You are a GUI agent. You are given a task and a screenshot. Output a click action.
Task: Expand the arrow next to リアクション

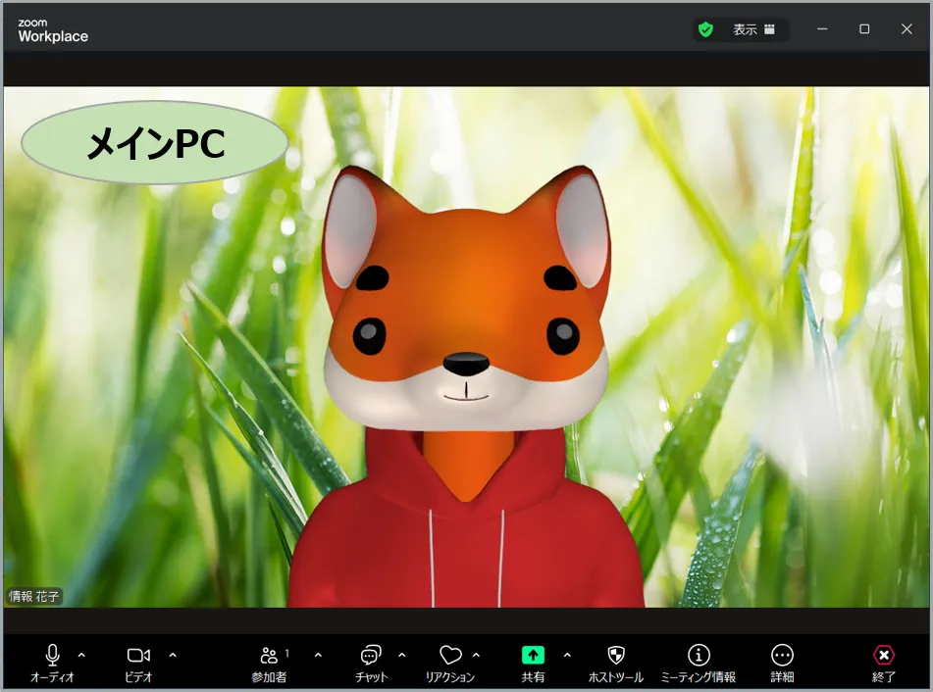[477, 655]
